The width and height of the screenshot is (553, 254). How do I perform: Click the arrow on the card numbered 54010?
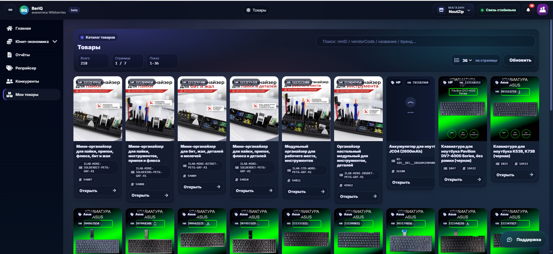point(271,191)
